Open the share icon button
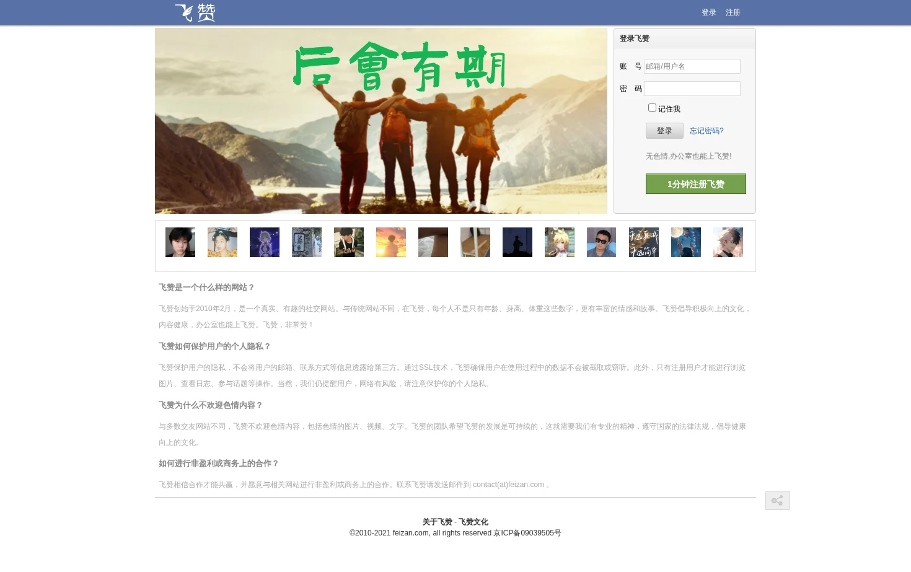This screenshot has height=572, width=911. tap(777, 501)
